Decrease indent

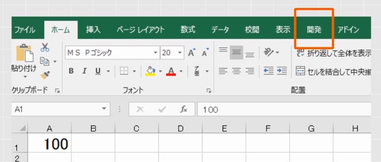coord(269,71)
